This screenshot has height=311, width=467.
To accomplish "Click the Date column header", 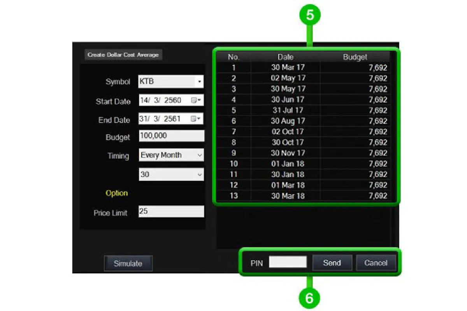I will click(286, 57).
